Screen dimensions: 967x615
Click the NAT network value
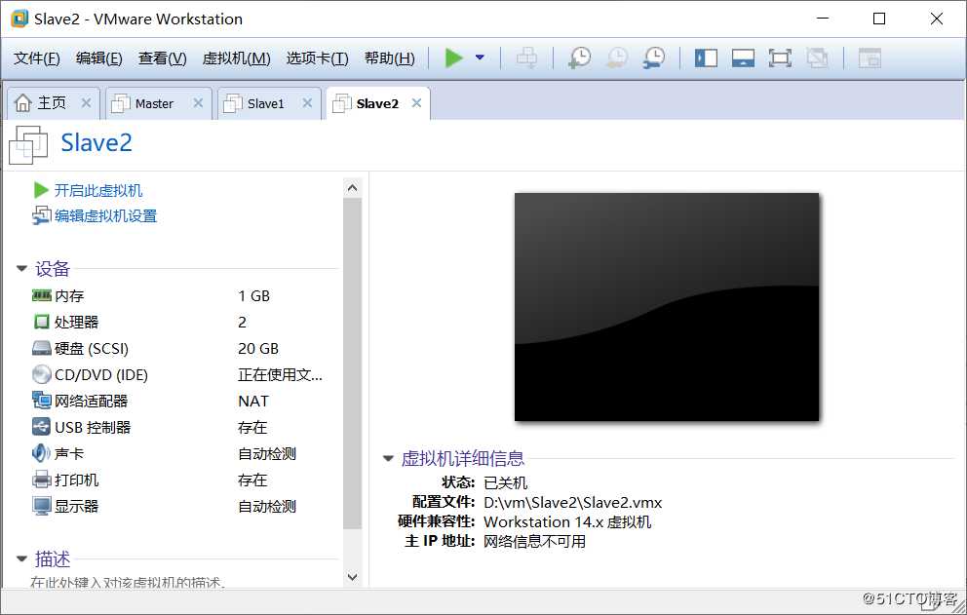click(x=253, y=401)
